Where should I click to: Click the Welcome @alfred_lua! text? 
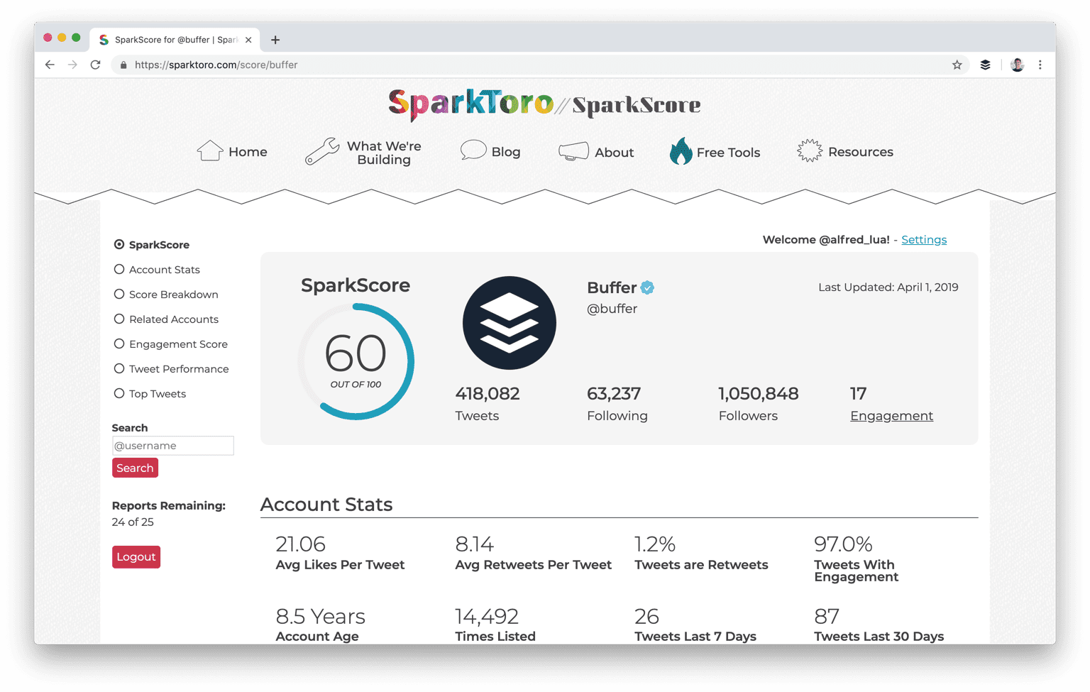click(826, 240)
